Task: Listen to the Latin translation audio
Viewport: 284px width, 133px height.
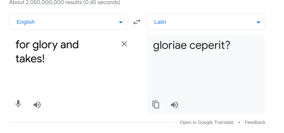Action: [175, 105]
